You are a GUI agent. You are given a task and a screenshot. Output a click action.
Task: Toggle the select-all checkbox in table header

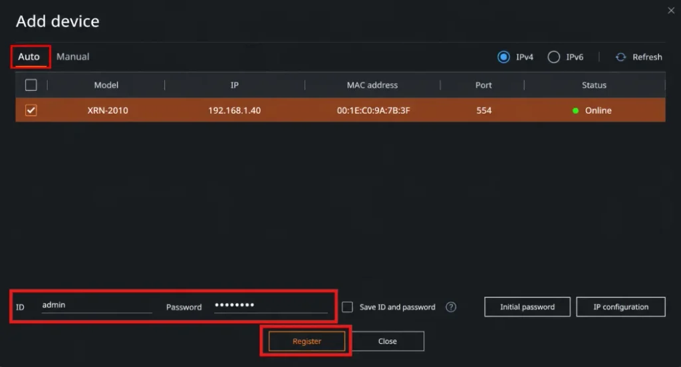[31, 84]
